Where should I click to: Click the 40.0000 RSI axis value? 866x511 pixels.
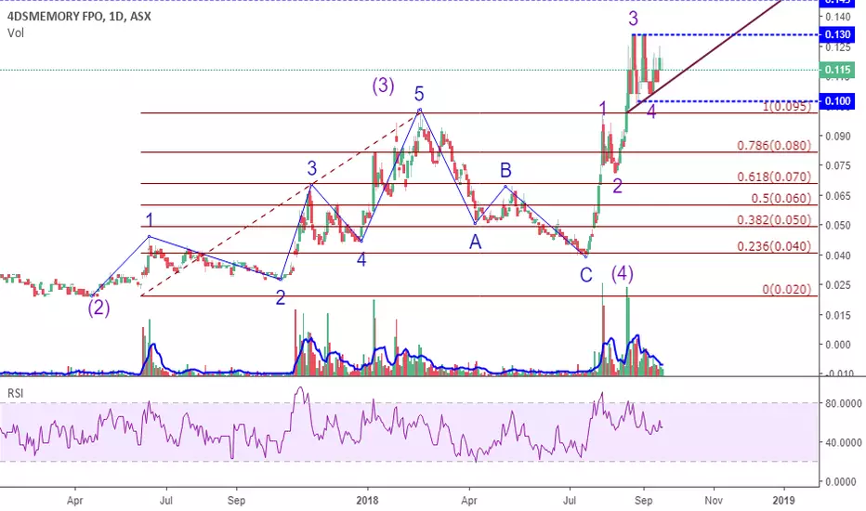tap(844, 442)
